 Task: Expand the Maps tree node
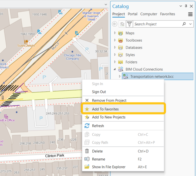point(115,33)
